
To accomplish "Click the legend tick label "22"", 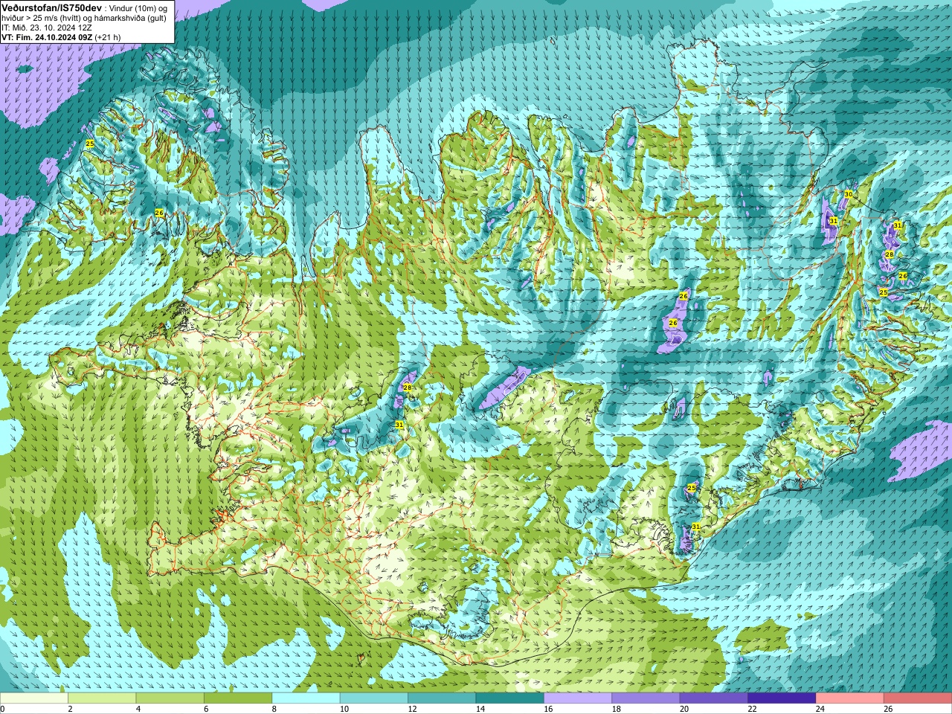I will tap(752, 709).
